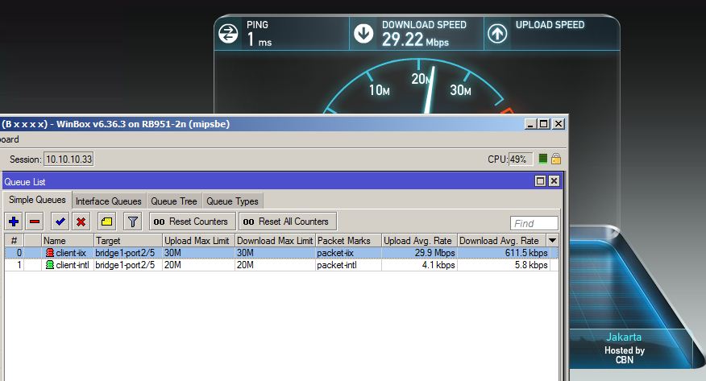
Task: Remove selected queue with the minus icon
Action: coord(35,222)
